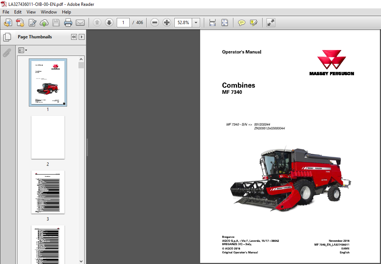Expand the navigation pane with right arrow

pyautogui.click(x=82, y=37)
